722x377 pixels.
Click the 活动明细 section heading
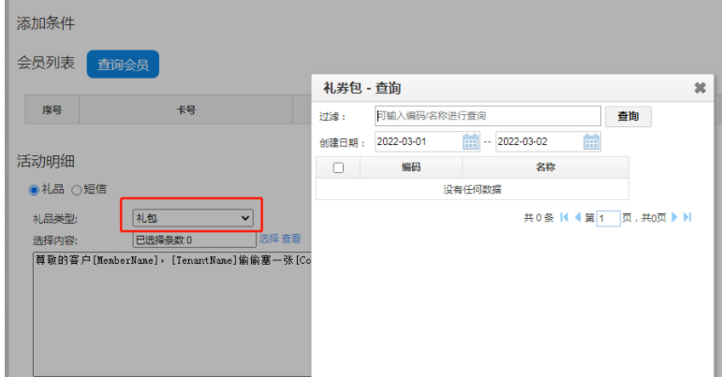pyautogui.click(x=46, y=162)
